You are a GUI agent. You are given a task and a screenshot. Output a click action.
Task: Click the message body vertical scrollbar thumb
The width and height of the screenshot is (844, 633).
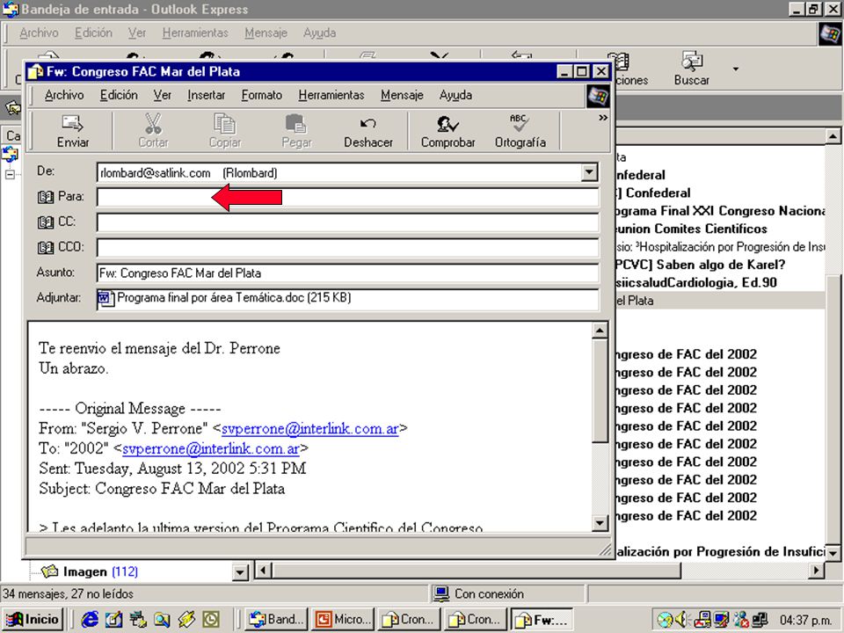(600, 390)
